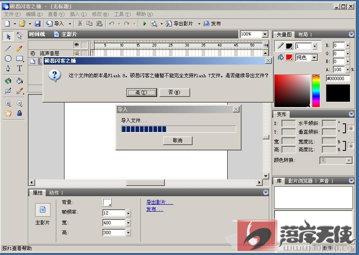Click the blue padlock tool icon

pyautogui.click(x=20, y=113)
